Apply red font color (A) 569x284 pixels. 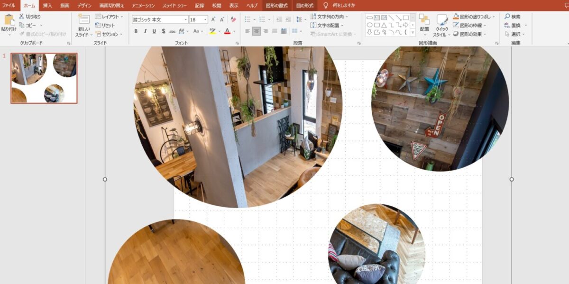click(x=227, y=31)
